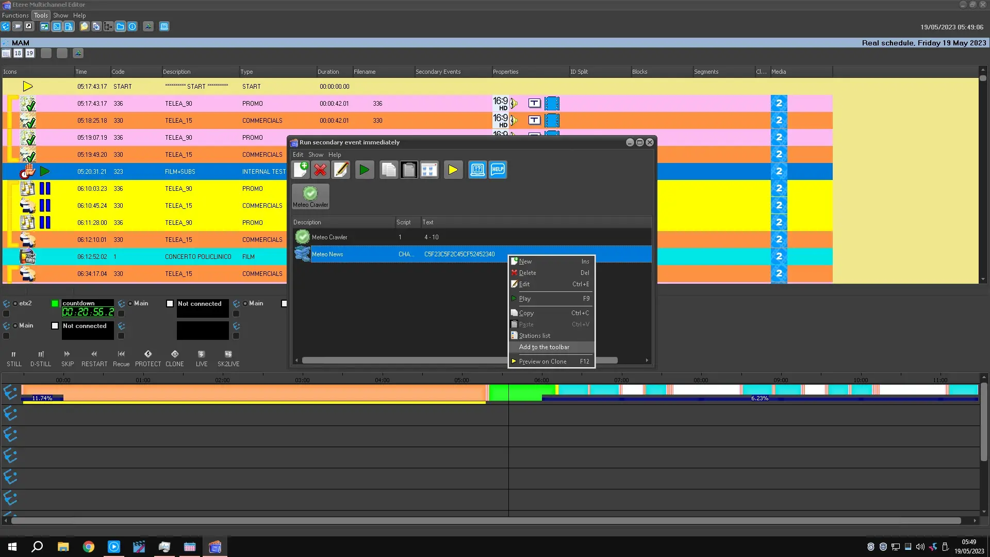Click the schedule list scroll down arrow
Screen dimensions: 990x557
pyautogui.click(x=983, y=279)
